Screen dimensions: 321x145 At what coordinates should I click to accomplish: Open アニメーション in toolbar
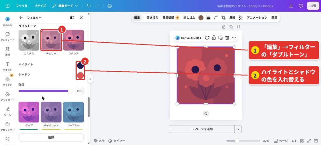coord(257,18)
